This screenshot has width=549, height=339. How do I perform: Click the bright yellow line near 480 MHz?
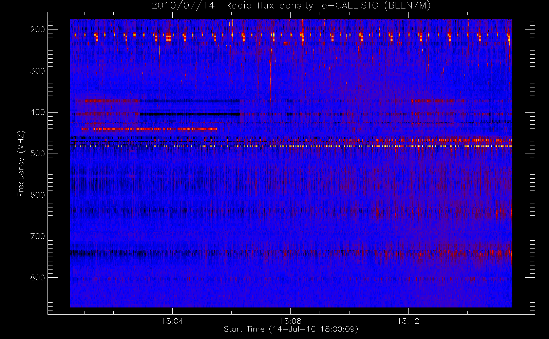[291, 146]
